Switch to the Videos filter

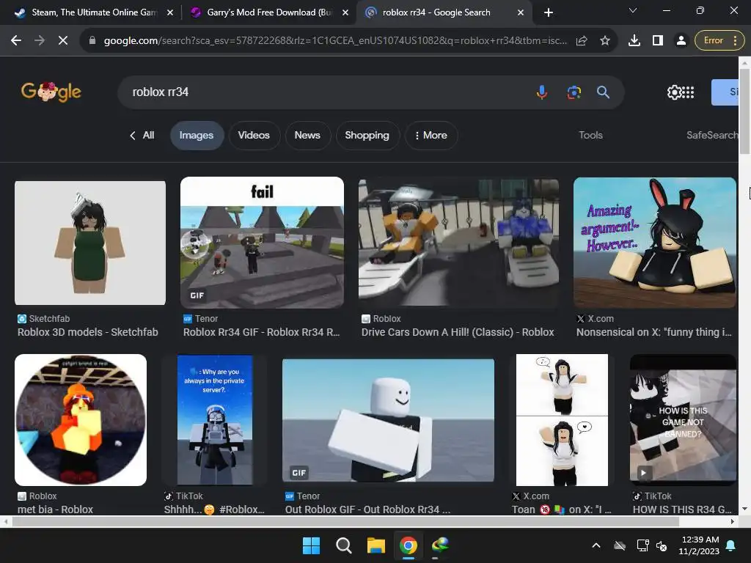(x=254, y=136)
